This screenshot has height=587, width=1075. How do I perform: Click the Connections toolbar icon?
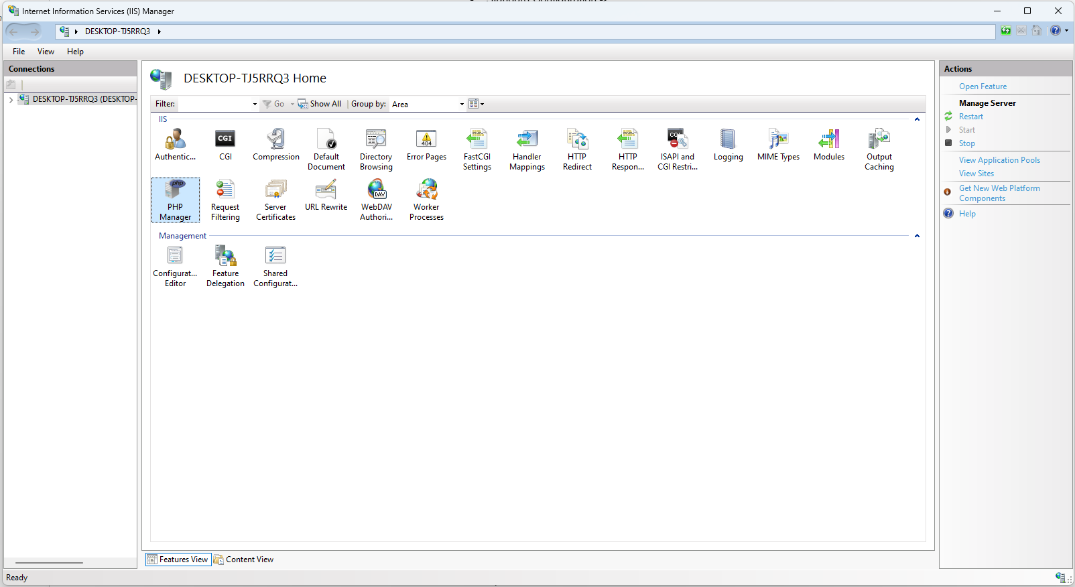[11, 84]
